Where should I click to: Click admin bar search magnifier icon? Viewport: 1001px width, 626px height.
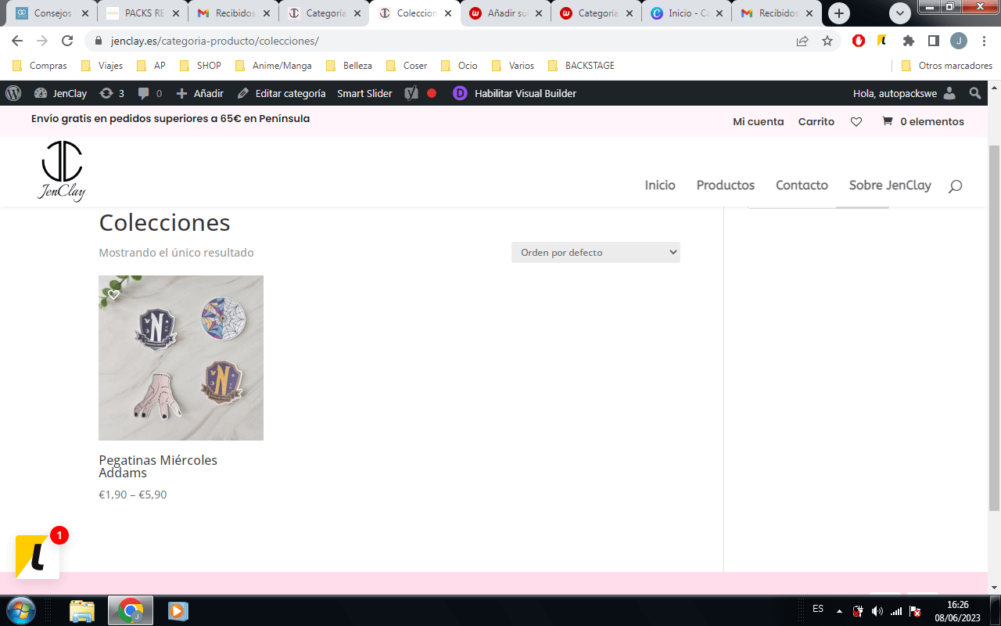(975, 93)
